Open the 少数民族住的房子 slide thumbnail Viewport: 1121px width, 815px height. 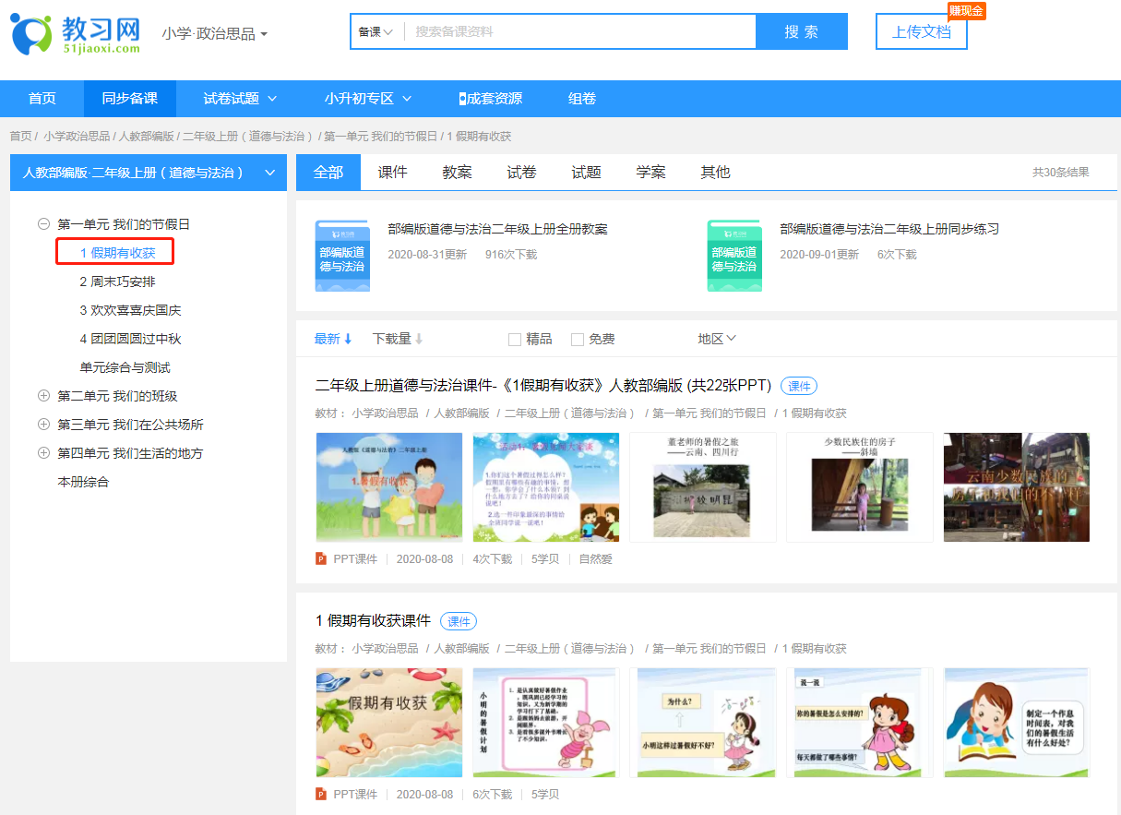coord(860,486)
